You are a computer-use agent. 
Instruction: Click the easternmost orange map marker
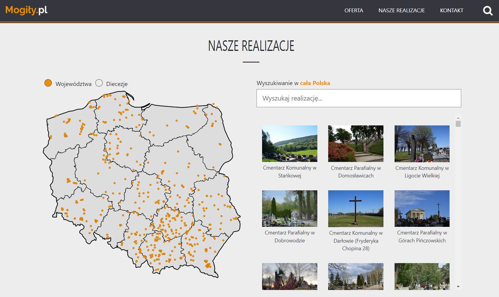coord(236,218)
